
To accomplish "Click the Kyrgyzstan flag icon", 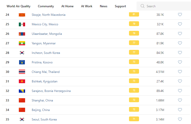I will (x=22, y=81).
